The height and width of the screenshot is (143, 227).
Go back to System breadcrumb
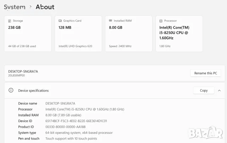15,7
